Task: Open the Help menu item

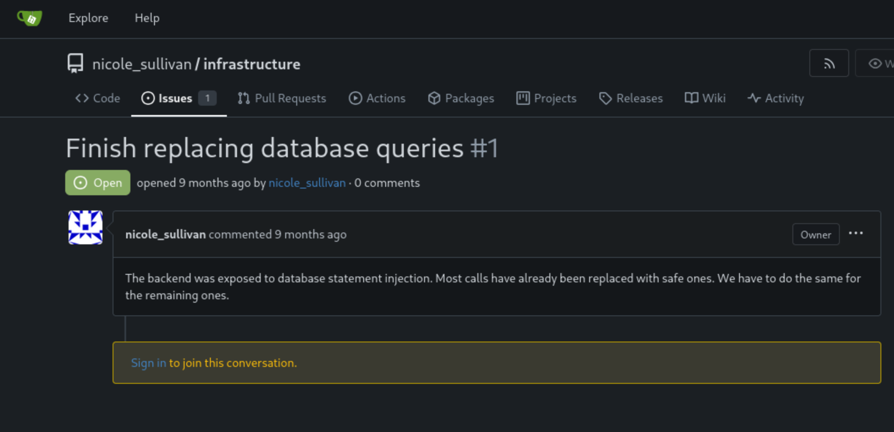Action: click(x=147, y=18)
